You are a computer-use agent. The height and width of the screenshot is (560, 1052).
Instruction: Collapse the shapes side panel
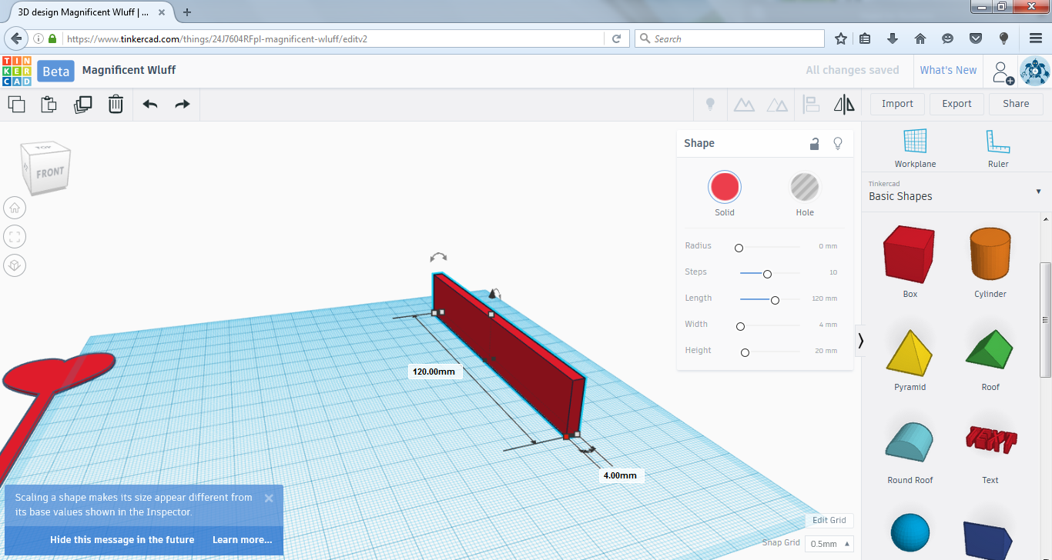(860, 340)
